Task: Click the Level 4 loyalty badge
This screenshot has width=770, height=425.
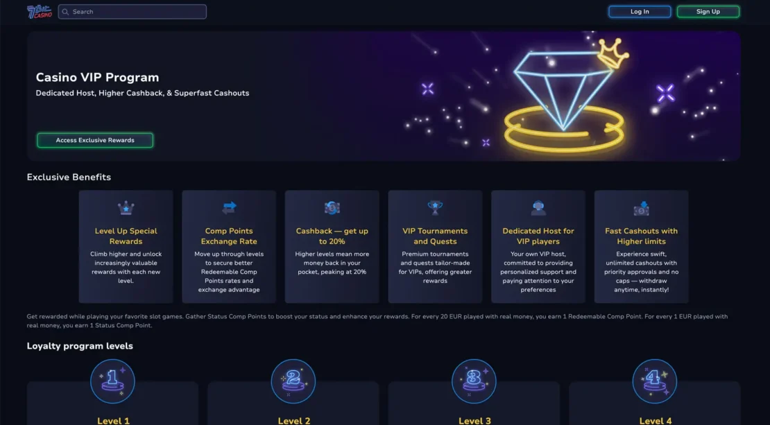Action: [x=655, y=381]
